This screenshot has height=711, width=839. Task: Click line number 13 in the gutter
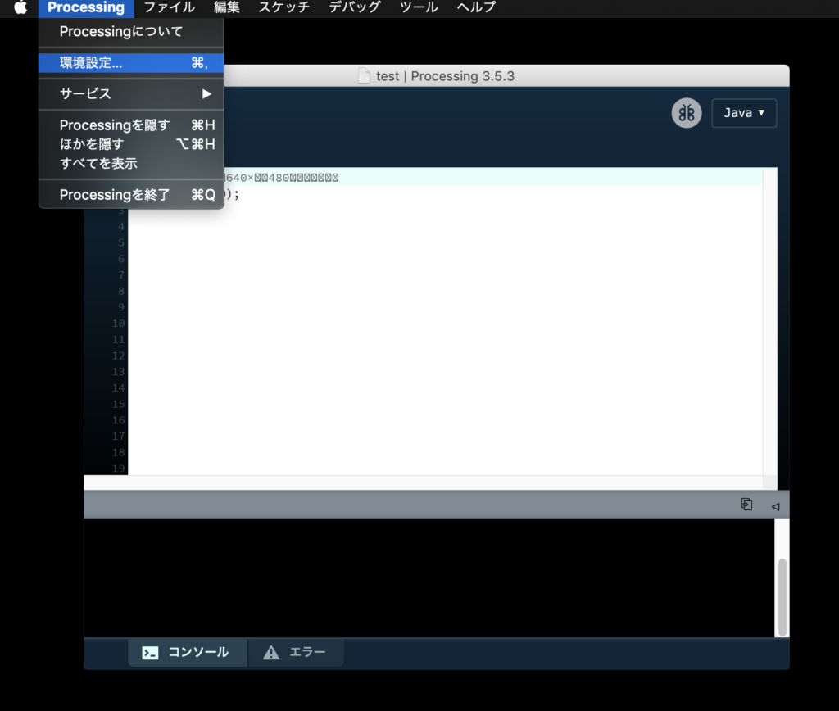coord(119,372)
